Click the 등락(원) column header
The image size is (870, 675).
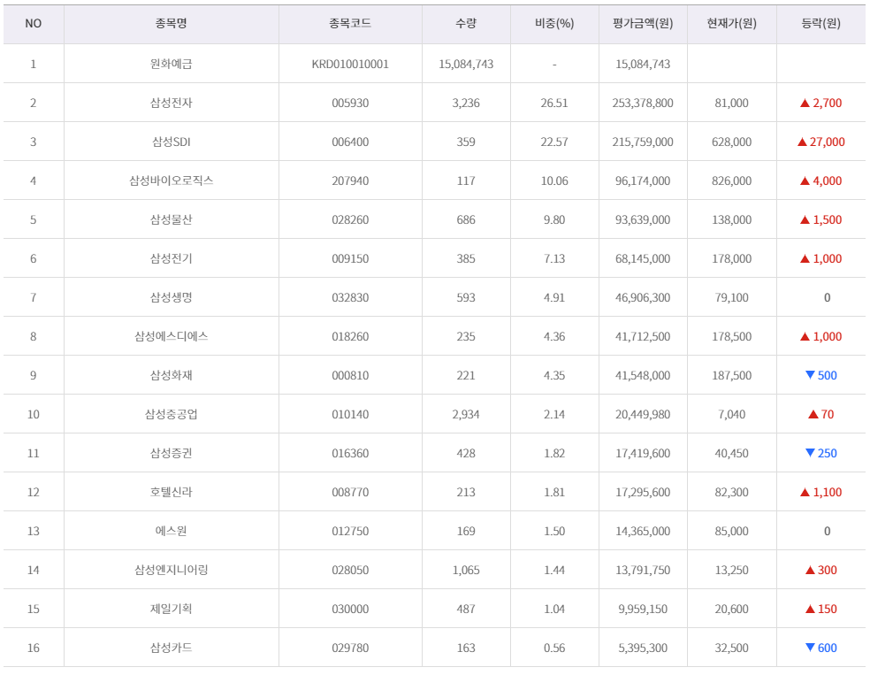(x=821, y=23)
